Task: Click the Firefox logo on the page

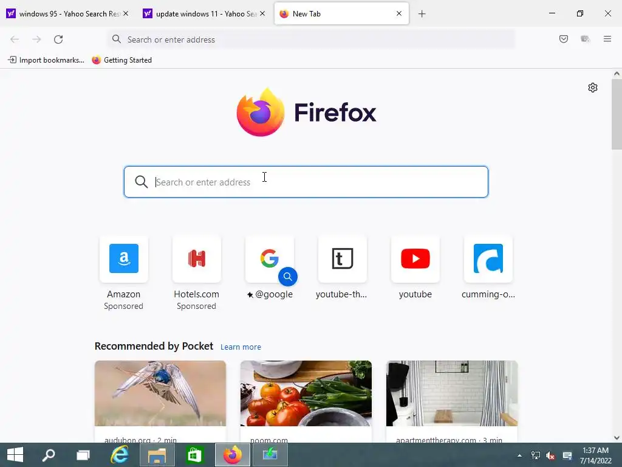Action: click(306, 112)
